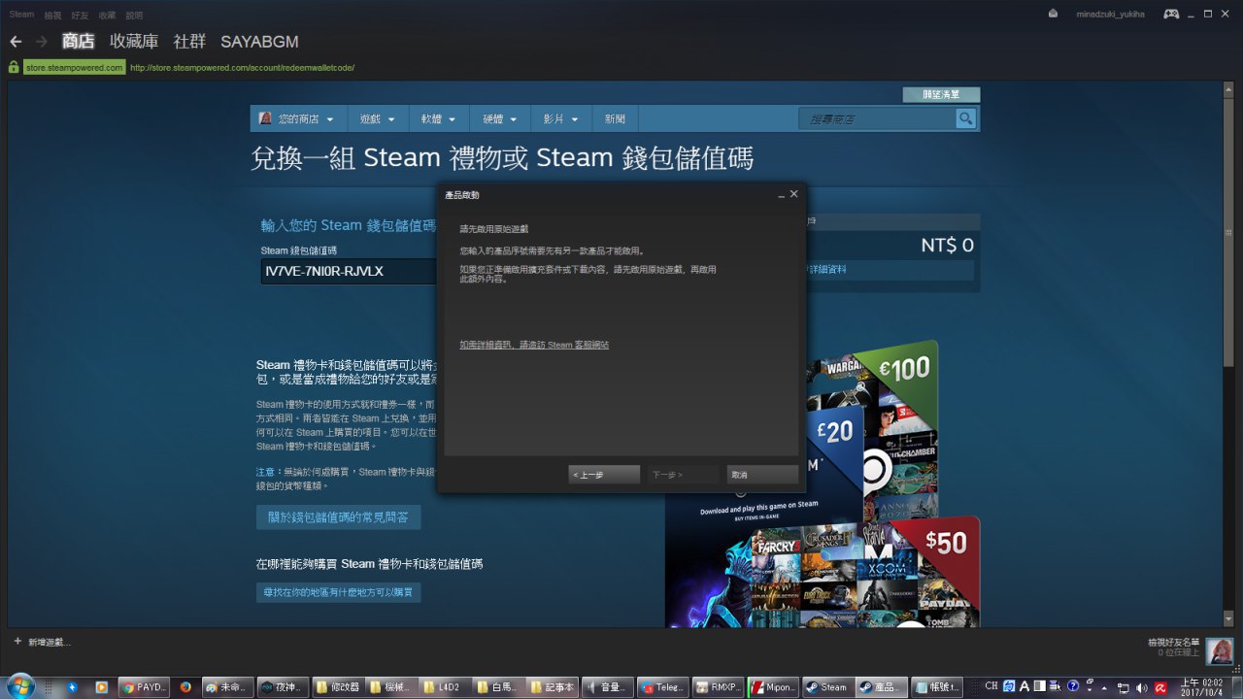Screen dimensions: 1243x699
Task: Open the 新聞 store tab
Action: 615,119
